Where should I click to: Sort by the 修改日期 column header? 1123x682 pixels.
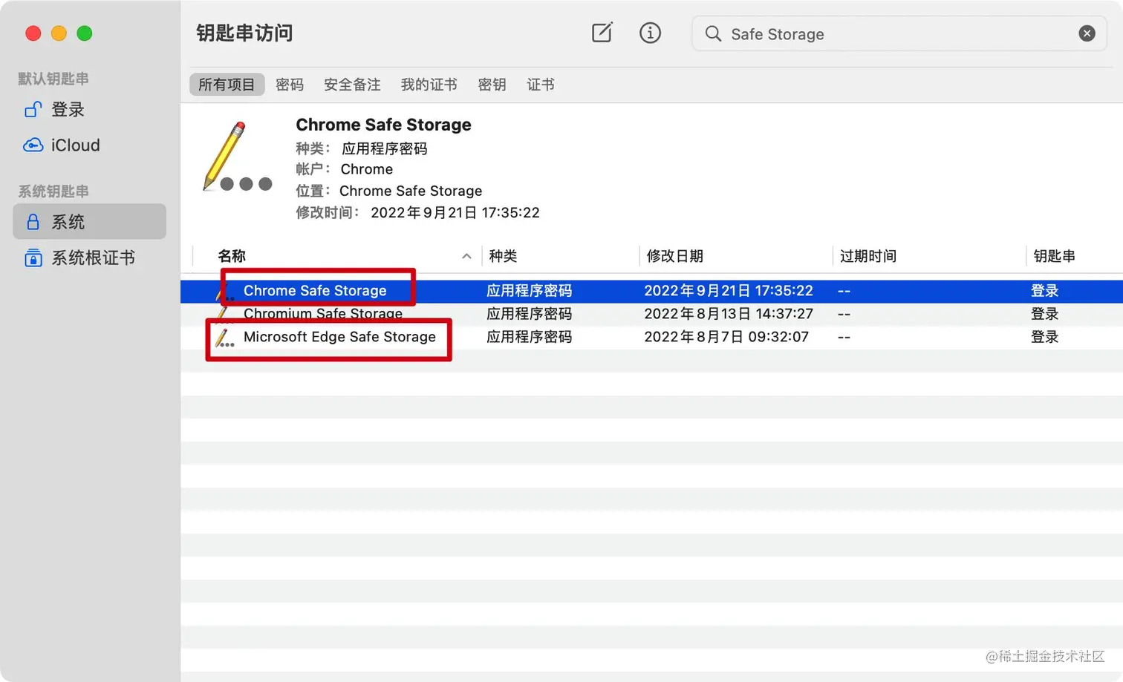point(674,256)
